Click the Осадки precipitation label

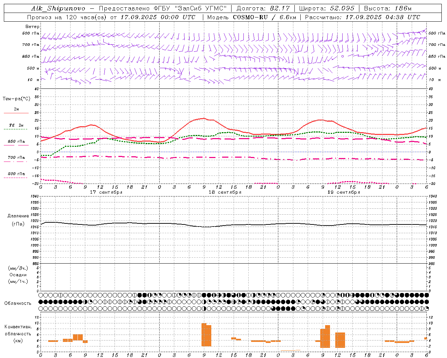18,275
